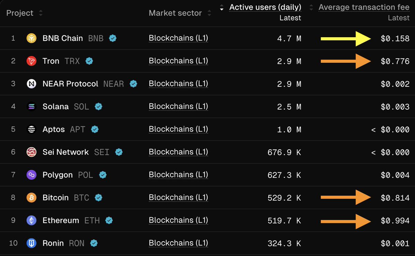The height and width of the screenshot is (256, 415).
Task: Select the $0.001 fee value
Action: tap(395, 243)
